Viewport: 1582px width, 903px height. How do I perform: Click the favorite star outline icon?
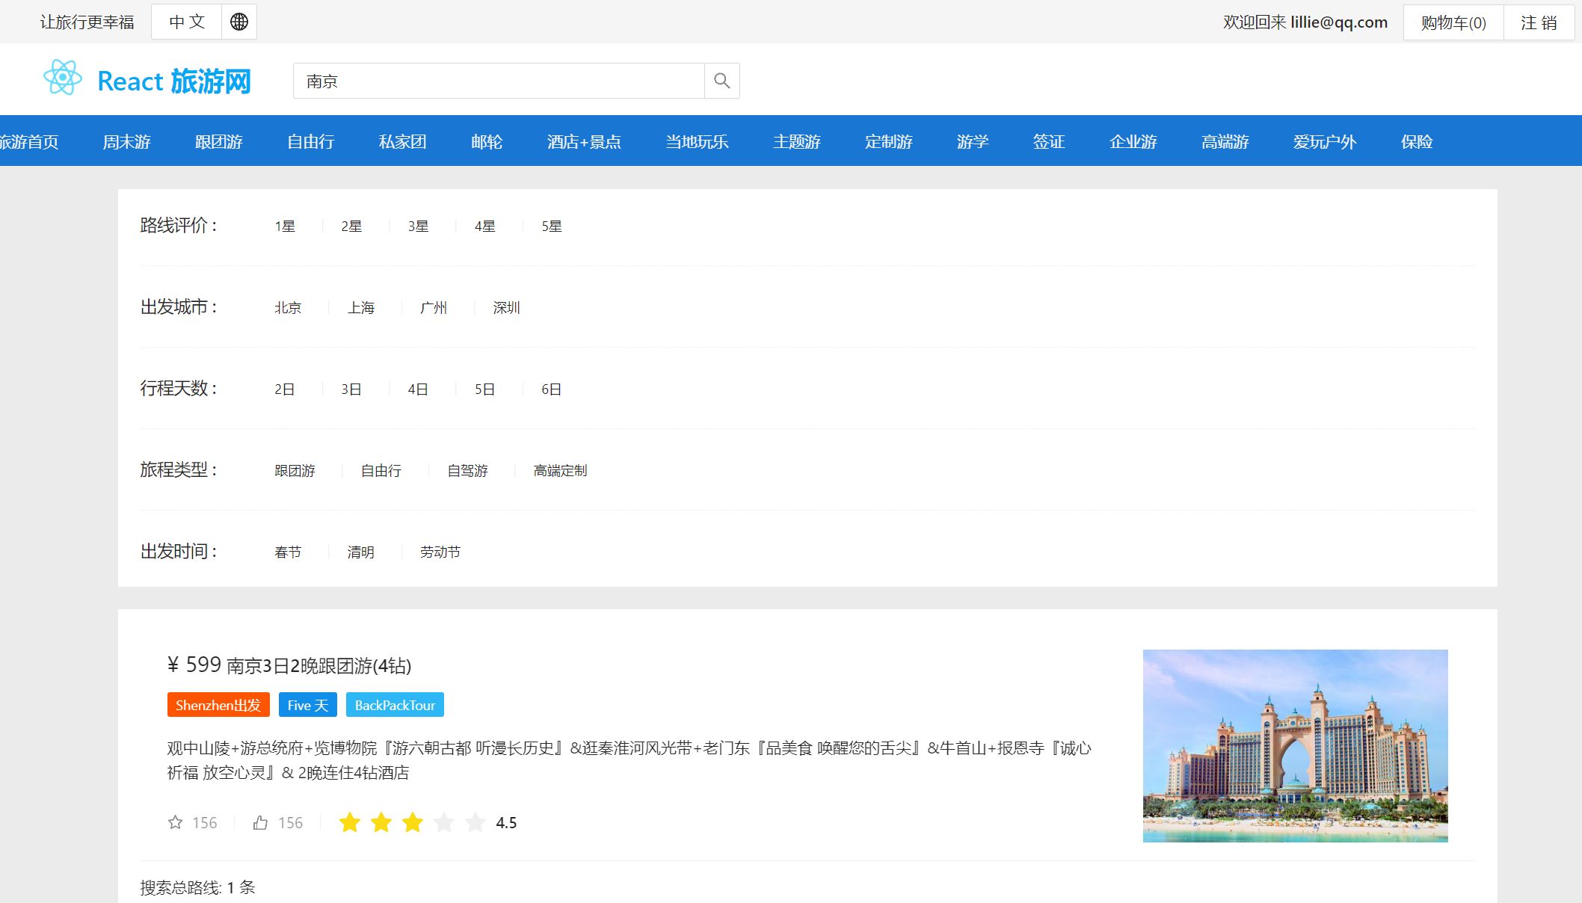click(175, 822)
